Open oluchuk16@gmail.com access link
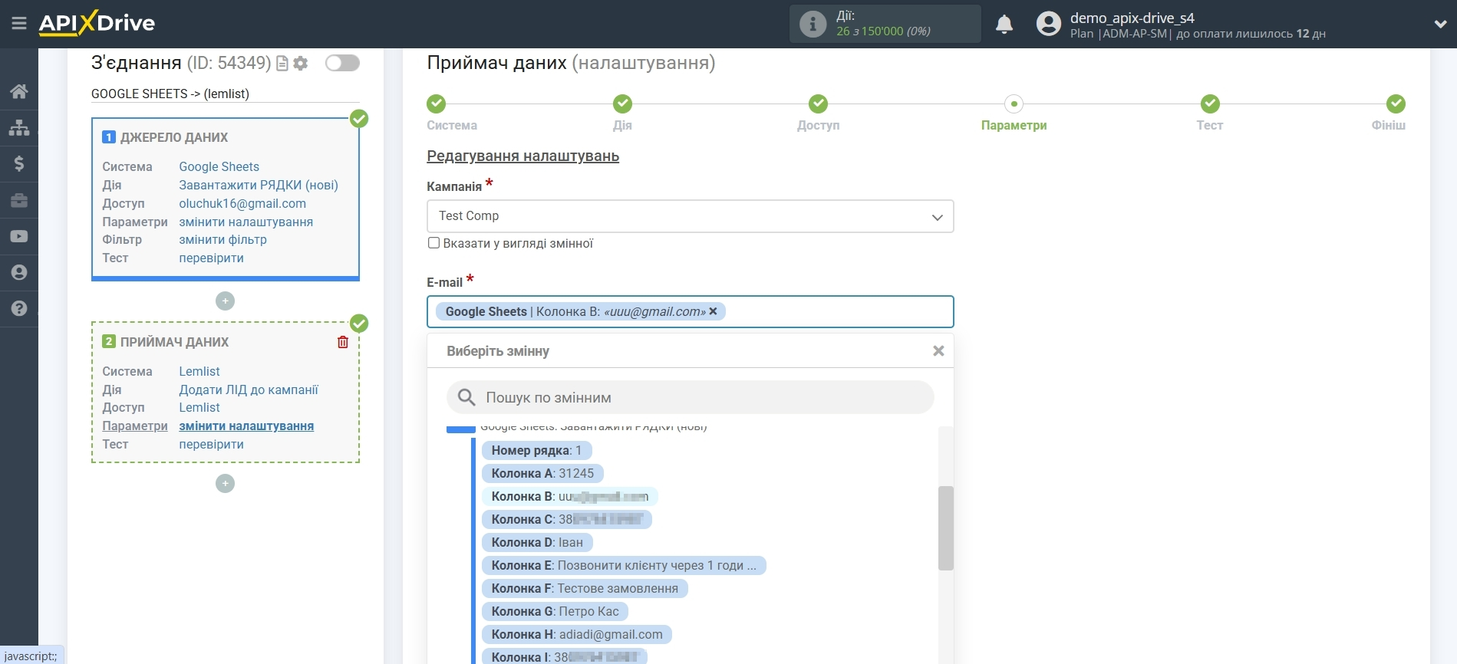Image resolution: width=1457 pixels, height=664 pixels. click(x=242, y=203)
